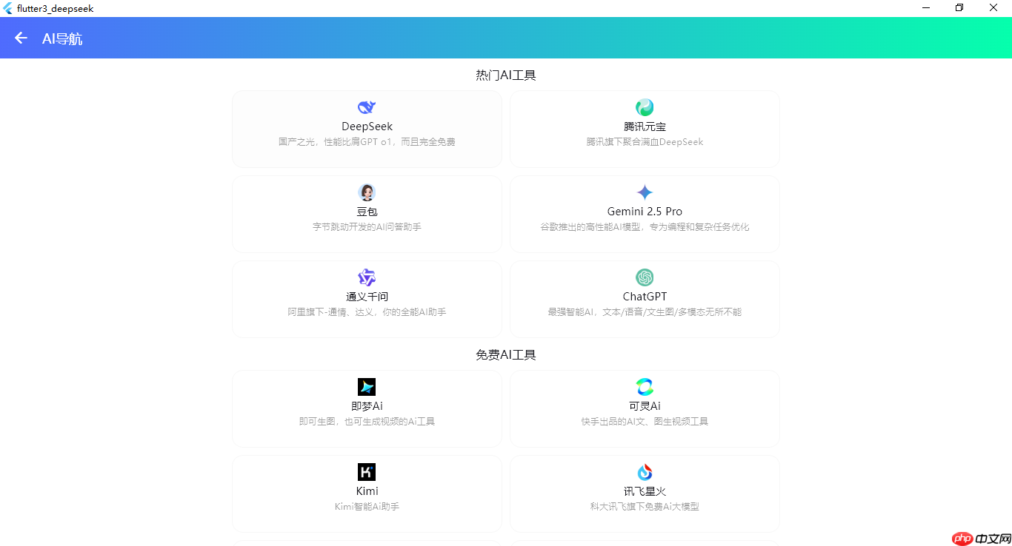Click description 腾讯旗下聚合满血DeepSeek
Screen dimensions: 1012x546
(645, 142)
